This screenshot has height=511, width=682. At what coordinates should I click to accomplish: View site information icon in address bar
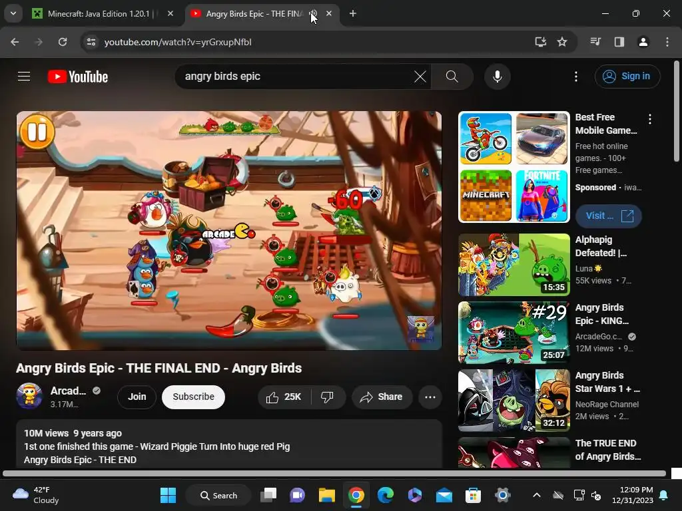point(91,42)
